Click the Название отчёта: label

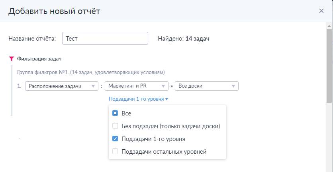click(x=32, y=39)
